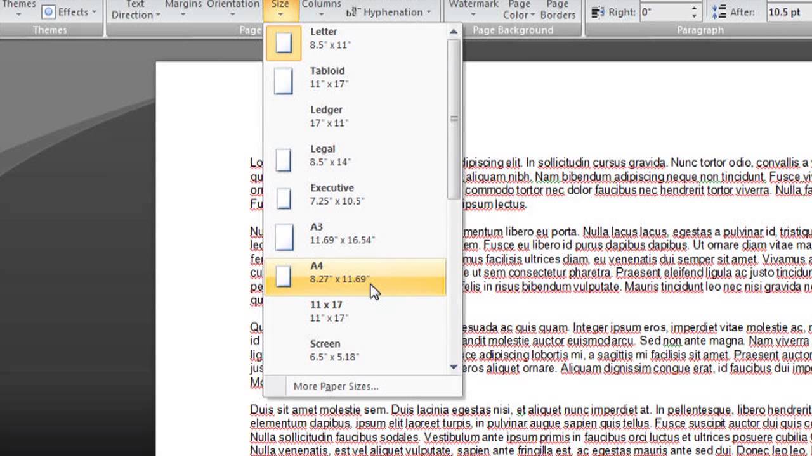Image resolution: width=812 pixels, height=456 pixels.
Task: Click the Hyphenation icon
Action: pos(352,12)
